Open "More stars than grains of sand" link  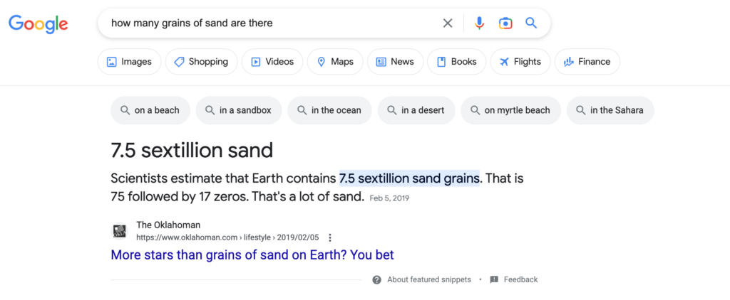click(252, 255)
